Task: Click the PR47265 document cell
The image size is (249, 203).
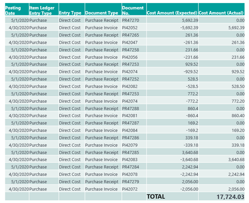Action: point(134,35)
